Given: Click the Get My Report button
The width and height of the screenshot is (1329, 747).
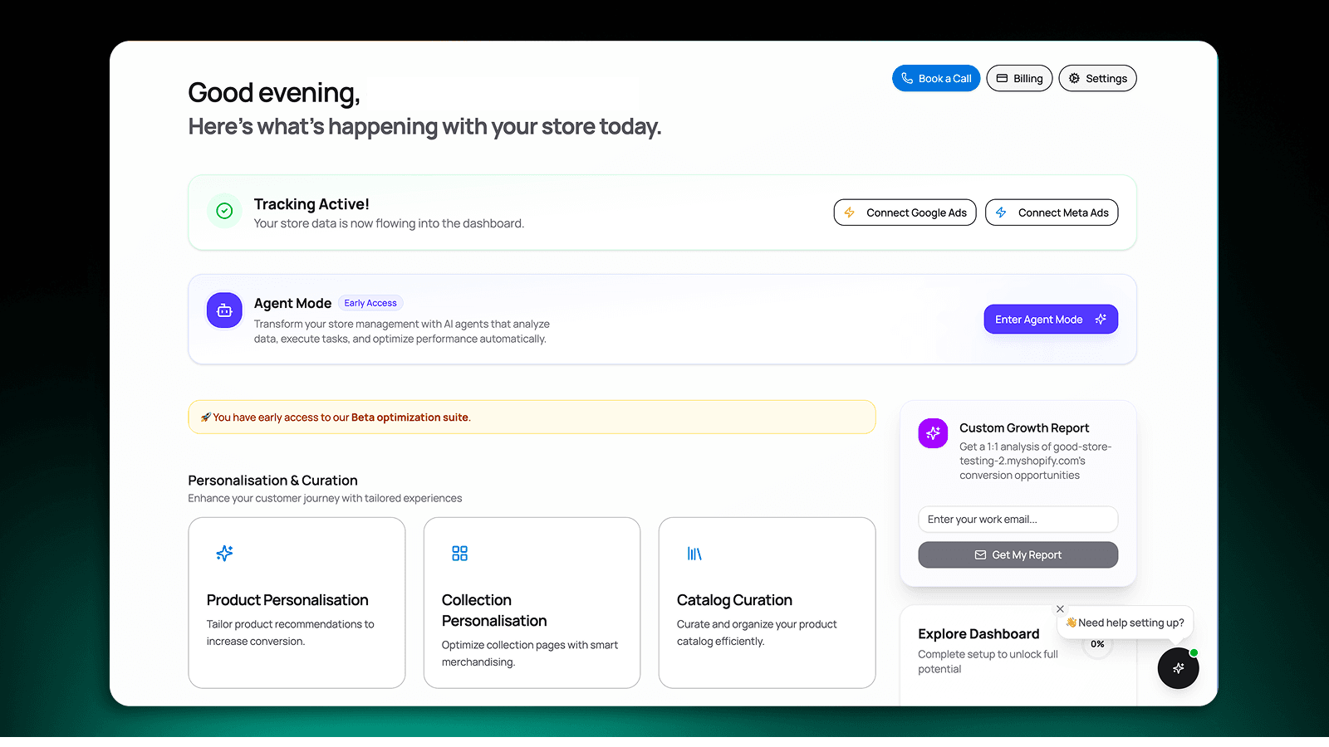Looking at the screenshot, I should point(1018,555).
